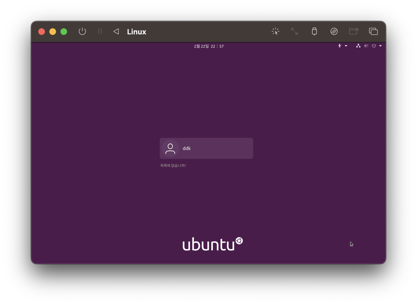
Task: Click the ddk user avatar icon
Action: click(170, 148)
